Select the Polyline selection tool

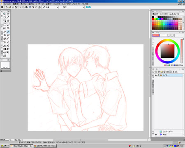point(8,25)
